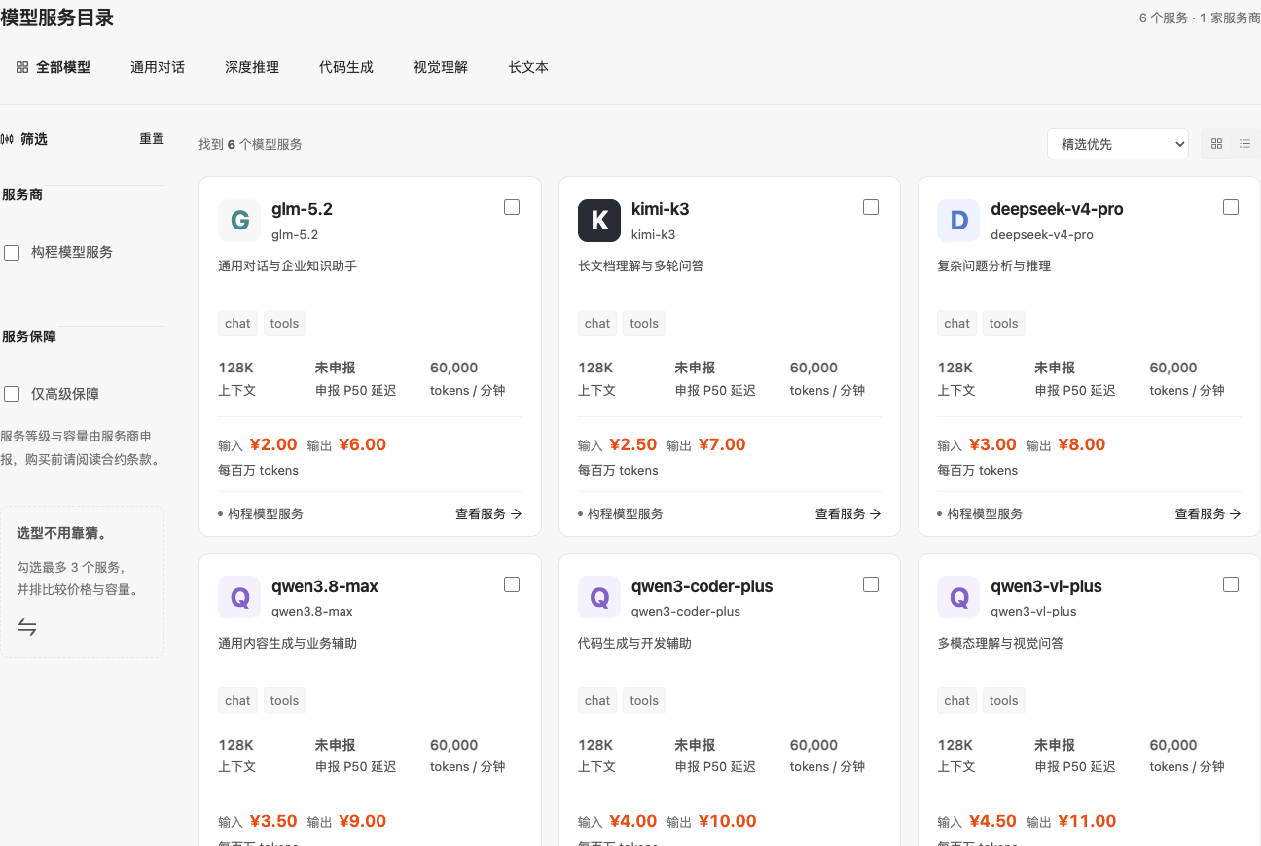
Task: Click the kimi-k3 K logo icon
Action: click(x=599, y=221)
